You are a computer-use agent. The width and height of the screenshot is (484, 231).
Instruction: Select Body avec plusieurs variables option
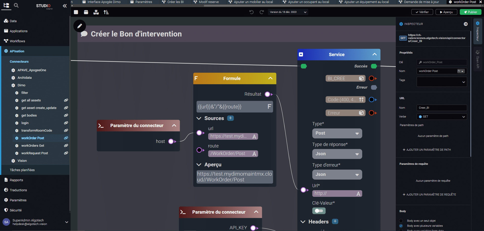tap(401, 226)
